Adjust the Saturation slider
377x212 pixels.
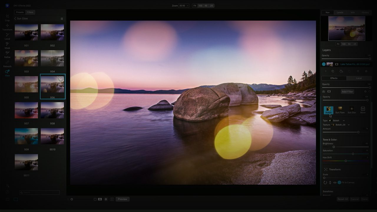point(346,154)
